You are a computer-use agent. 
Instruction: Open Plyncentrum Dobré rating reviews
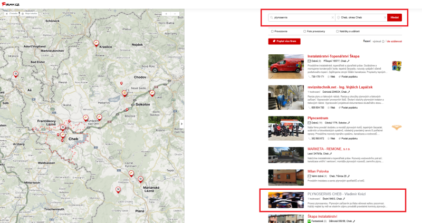coord(314,123)
